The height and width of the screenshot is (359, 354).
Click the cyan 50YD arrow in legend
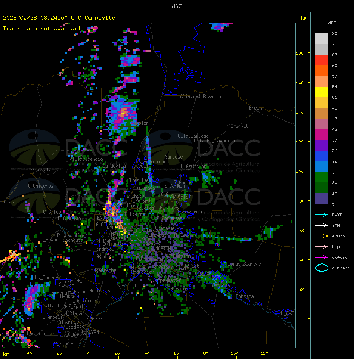tap(322, 214)
